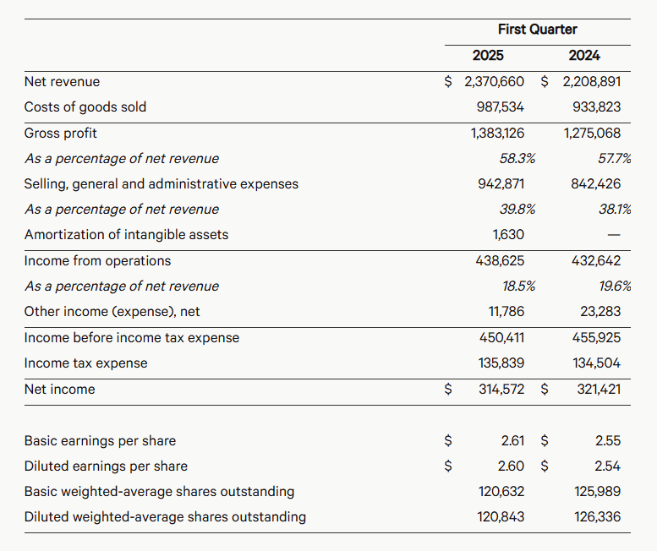Image resolution: width=657 pixels, height=551 pixels.
Task: Click "Selling, general and administrative expenses" label
Action: (161, 183)
